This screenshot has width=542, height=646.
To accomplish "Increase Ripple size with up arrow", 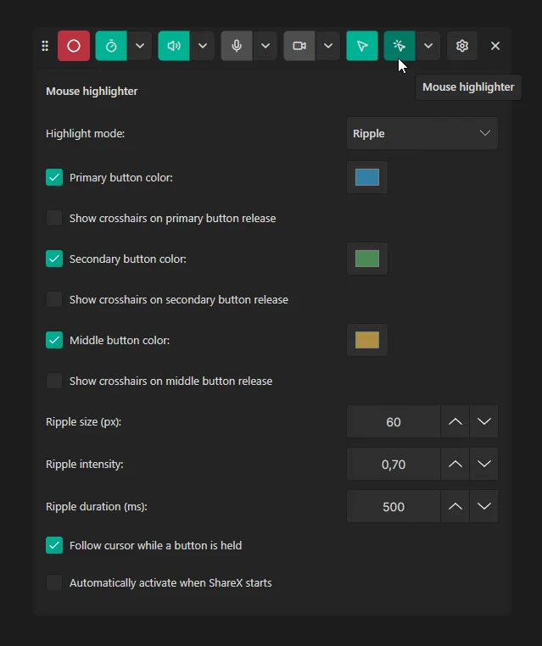I will [455, 421].
